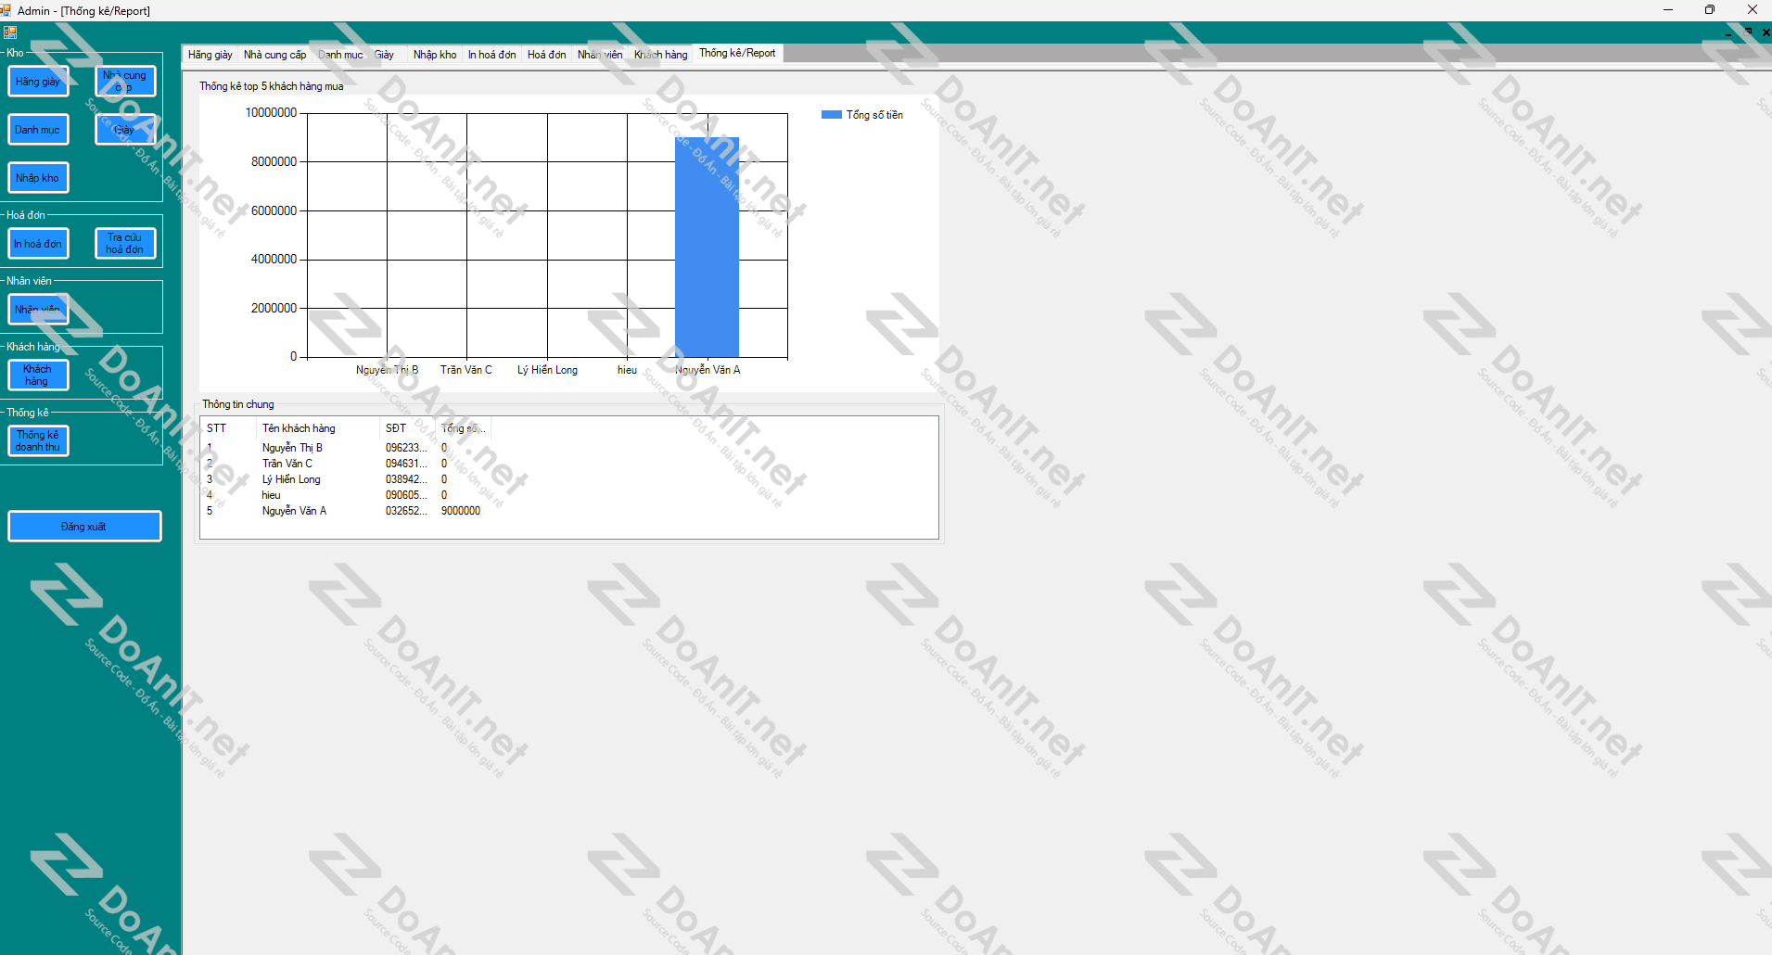
Task: Switch to the Nhà cung cấp tab
Action: [x=274, y=55]
